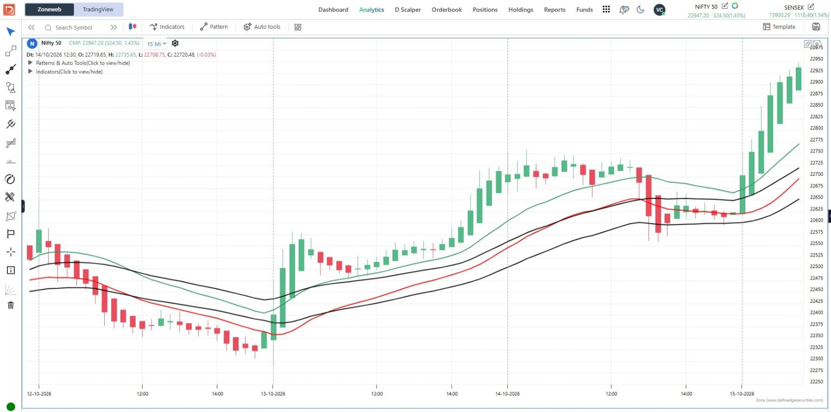
Task: Switch to Zoneweb chart mode
Action: pos(50,9)
